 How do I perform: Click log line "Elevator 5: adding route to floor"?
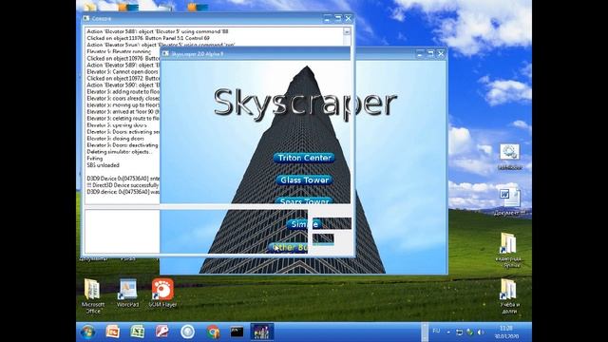click(123, 92)
